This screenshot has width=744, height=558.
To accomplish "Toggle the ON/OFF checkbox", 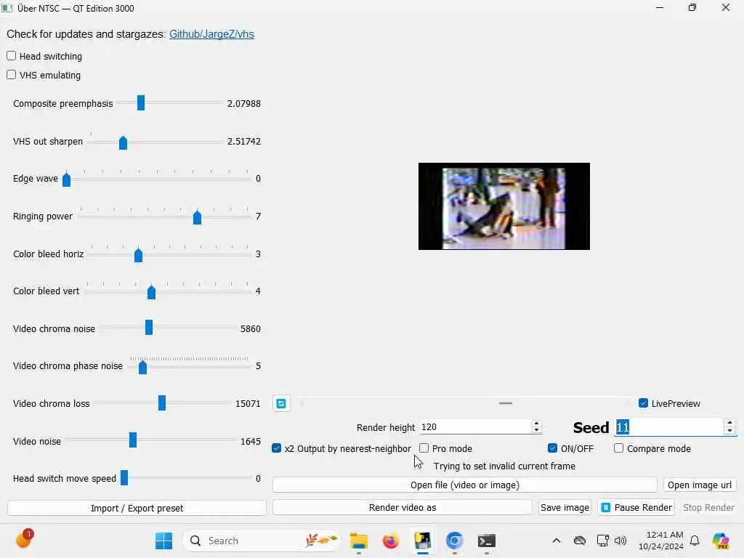I will pyautogui.click(x=552, y=448).
